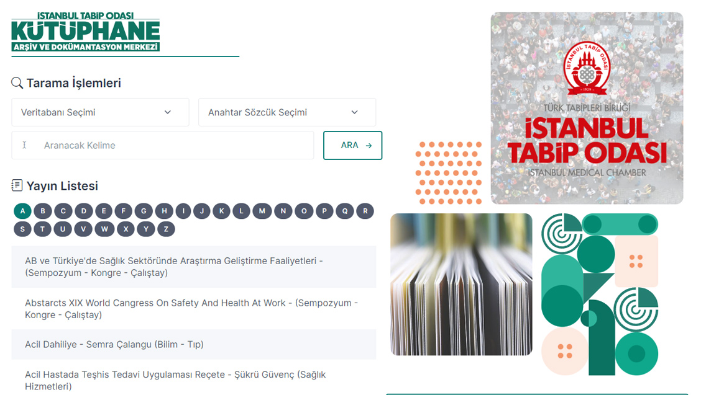Select letter A in the alphabet filter
Screen dimensions: 701x395
(x=22, y=211)
